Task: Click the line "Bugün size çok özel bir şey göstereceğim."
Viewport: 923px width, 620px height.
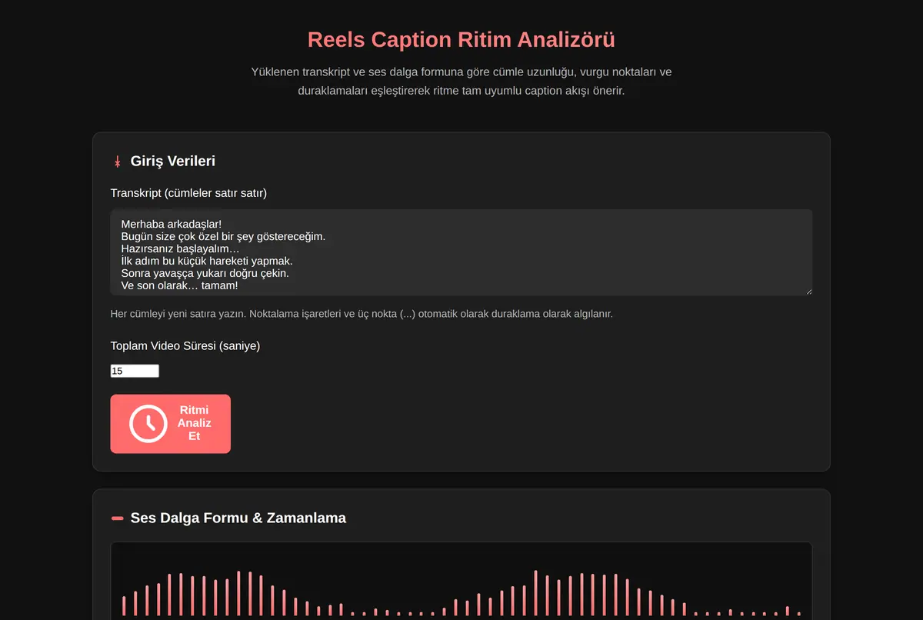Action: tap(223, 236)
